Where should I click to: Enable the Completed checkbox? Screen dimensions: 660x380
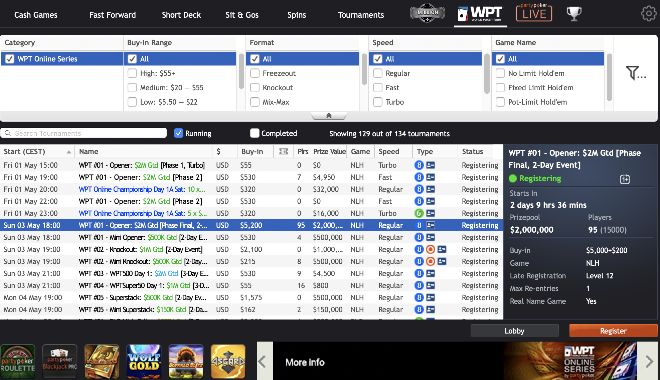255,133
